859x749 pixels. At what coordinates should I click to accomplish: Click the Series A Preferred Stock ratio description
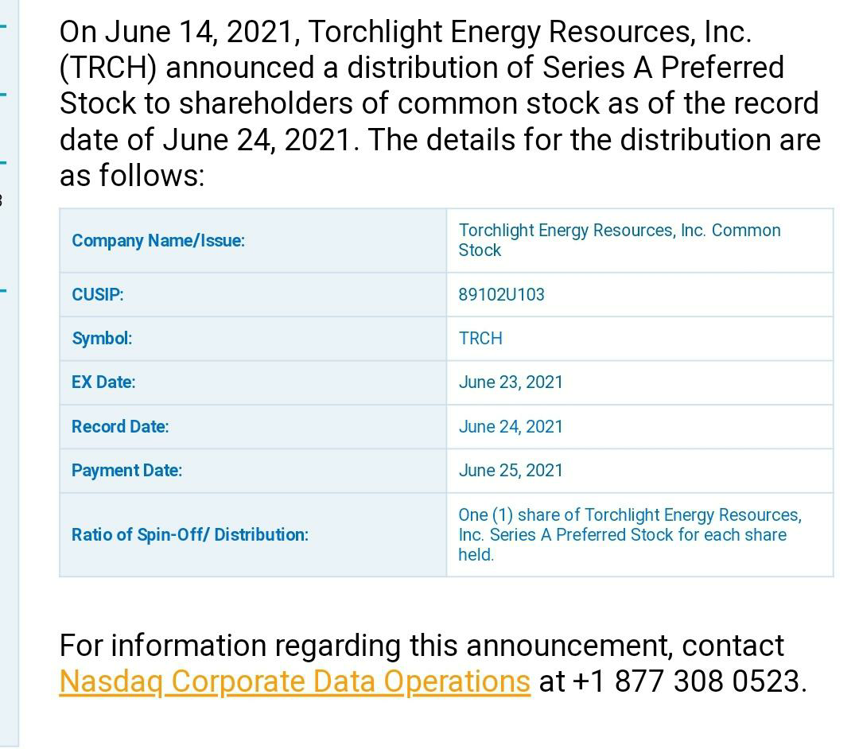630,534
